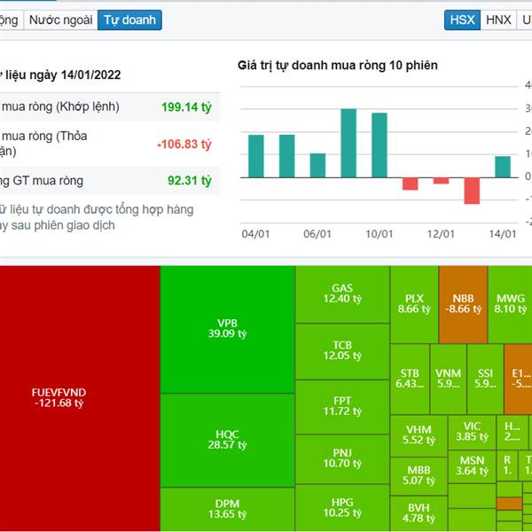Open the TCB 12.05 tỷ treemap block

[x=342, y=351]
